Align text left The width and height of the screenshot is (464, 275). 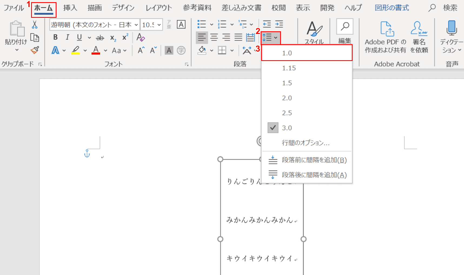point(202,37)
